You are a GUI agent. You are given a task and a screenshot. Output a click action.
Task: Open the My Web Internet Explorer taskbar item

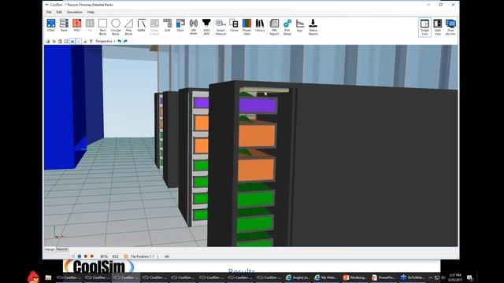point(325,277)
